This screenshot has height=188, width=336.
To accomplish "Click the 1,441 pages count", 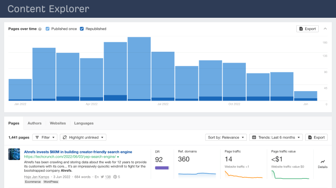I will (19, 137).
